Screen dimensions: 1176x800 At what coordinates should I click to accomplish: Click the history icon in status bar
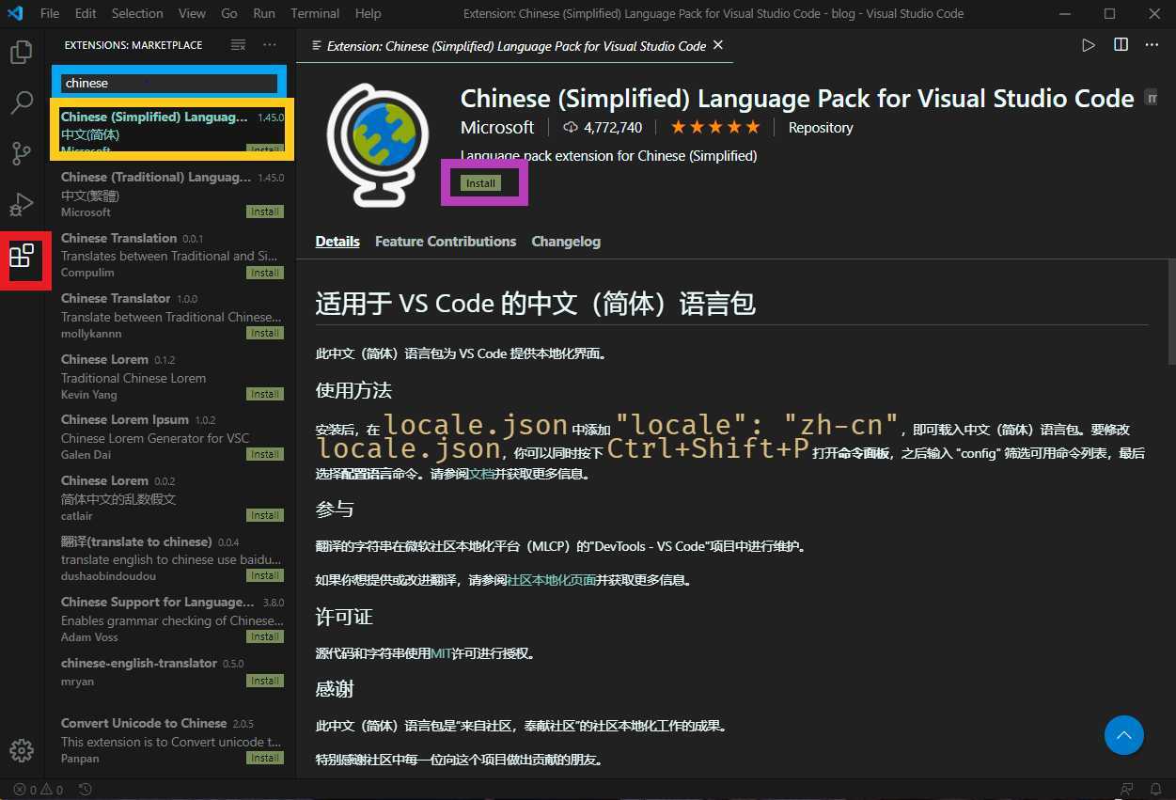click(x=85, y=790)
